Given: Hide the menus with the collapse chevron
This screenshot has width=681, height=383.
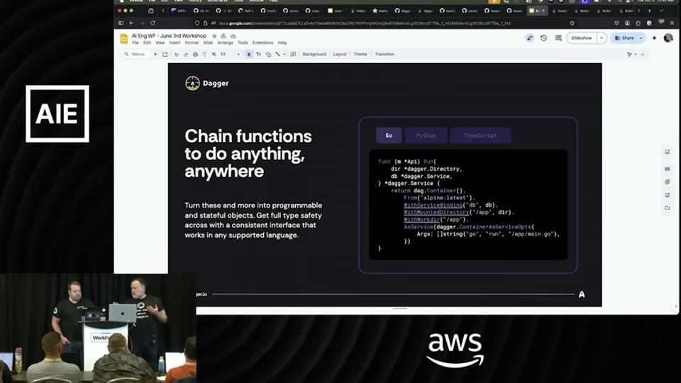Looking at the screenshot, I should pos(643,55).
